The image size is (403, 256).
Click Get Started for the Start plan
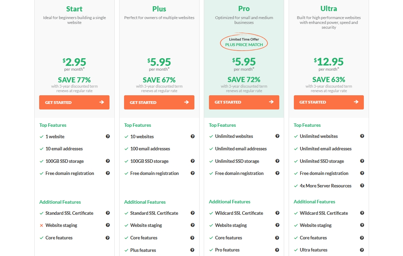(x=74, y=103)
